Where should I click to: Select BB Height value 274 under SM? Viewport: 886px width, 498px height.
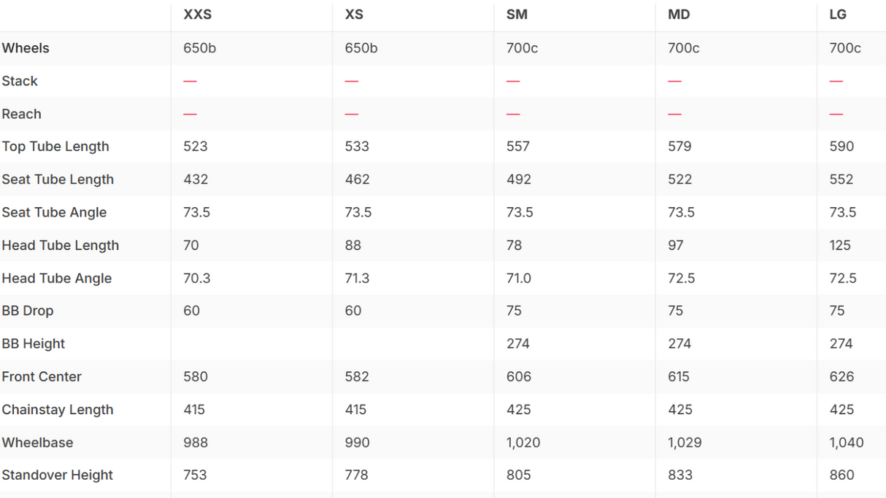[518, 343]
